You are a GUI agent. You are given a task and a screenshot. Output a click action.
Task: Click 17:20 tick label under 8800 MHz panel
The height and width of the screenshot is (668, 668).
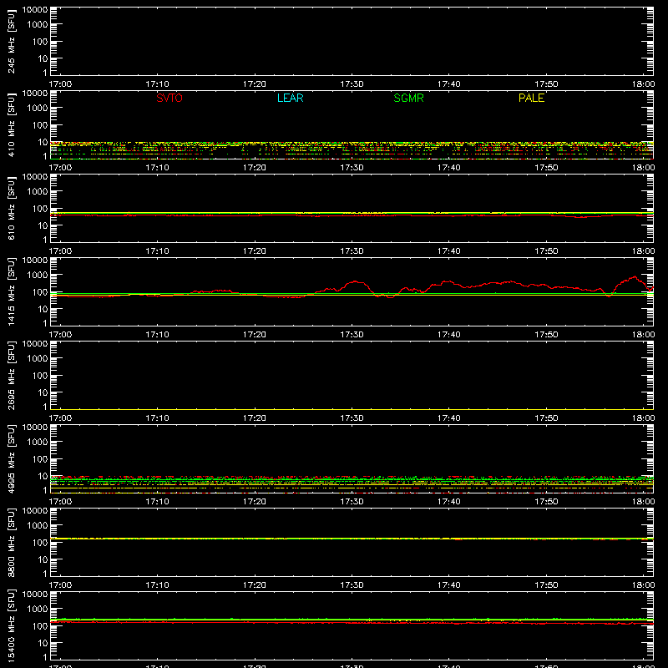pos(255,585)
